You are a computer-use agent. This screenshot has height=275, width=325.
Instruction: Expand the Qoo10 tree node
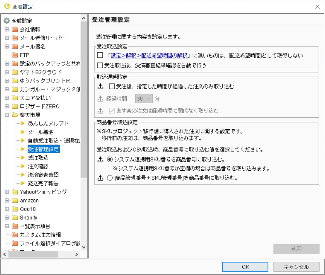pos(7,209)
